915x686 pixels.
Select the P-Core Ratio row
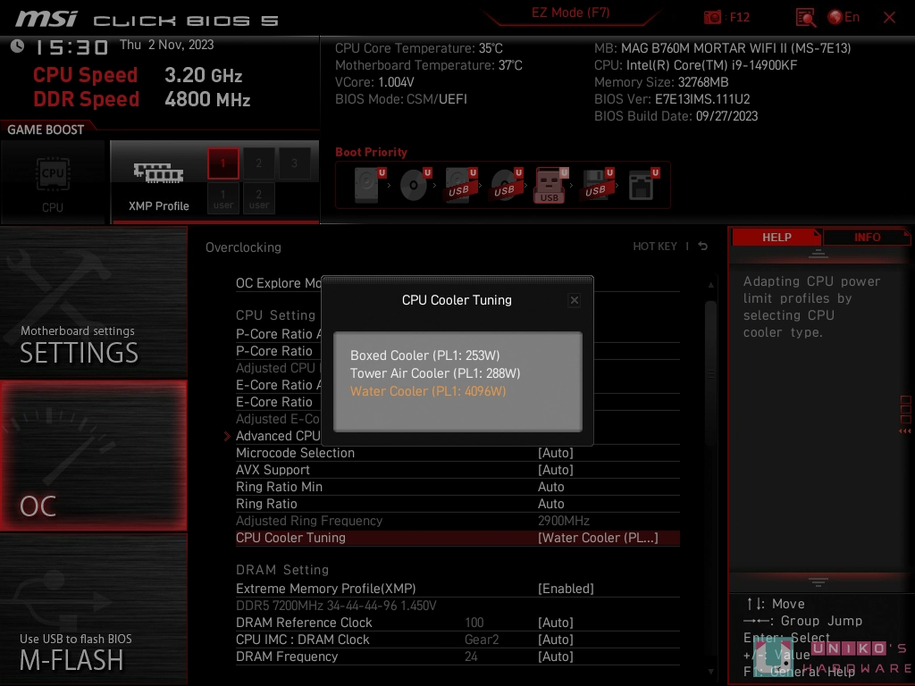(273, 350)
